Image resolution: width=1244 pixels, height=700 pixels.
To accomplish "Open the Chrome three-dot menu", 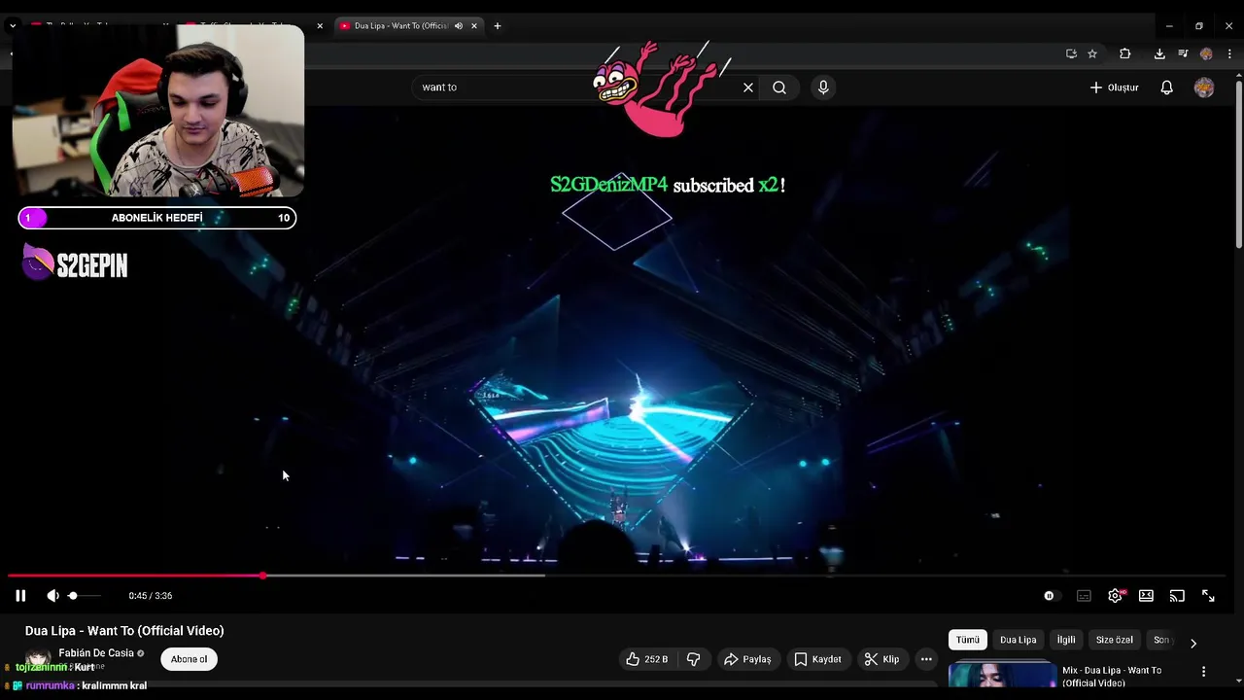I will click(x=1229, y=54).
